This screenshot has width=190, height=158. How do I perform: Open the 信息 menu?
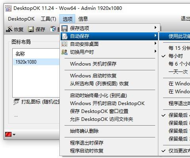pos(83,19)
